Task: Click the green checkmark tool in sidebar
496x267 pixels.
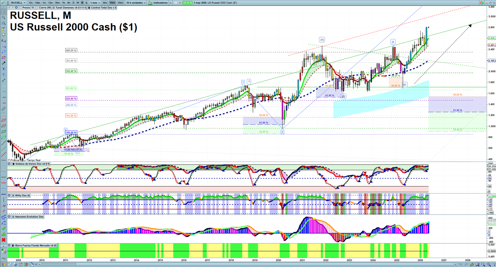Action: (3, 229)
